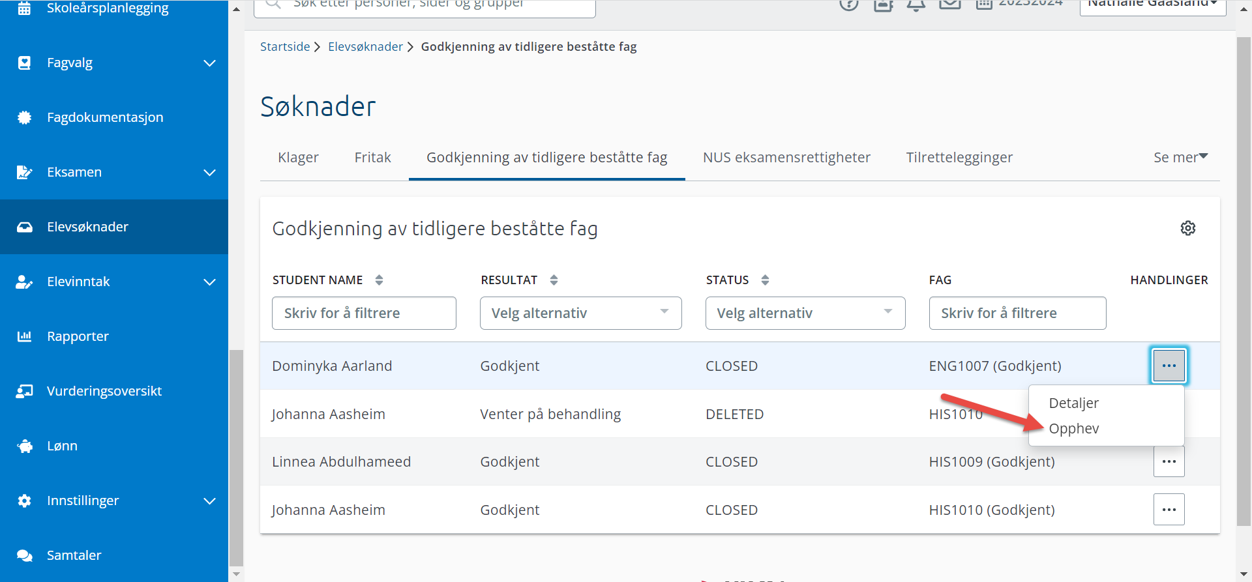1252x582 pixels.
Task: Open actions menu for Dominyka Aarland
Action: [x=1169, y=366]
